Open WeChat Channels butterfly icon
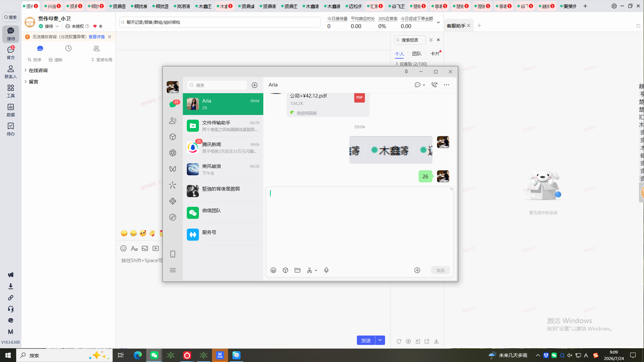644x362 pixels. 173,169
